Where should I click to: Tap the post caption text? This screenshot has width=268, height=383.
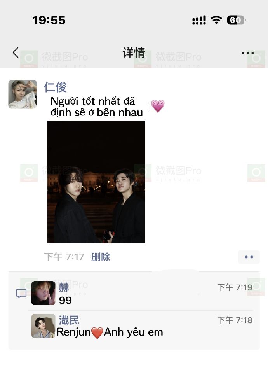coord(97,107)
